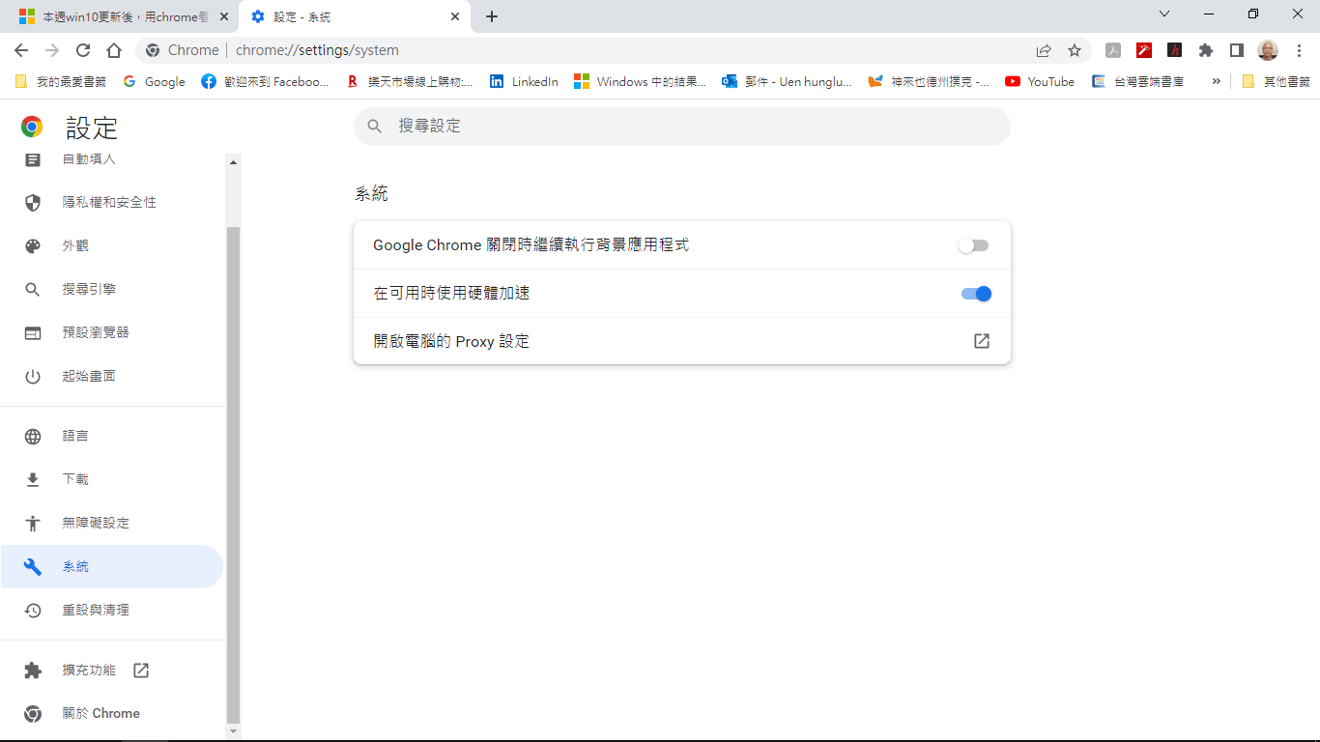Open the 郵件 - Uen hunglu Outlook bookmark
This screenshot has width=1320, height=742.
coord(788,82)
